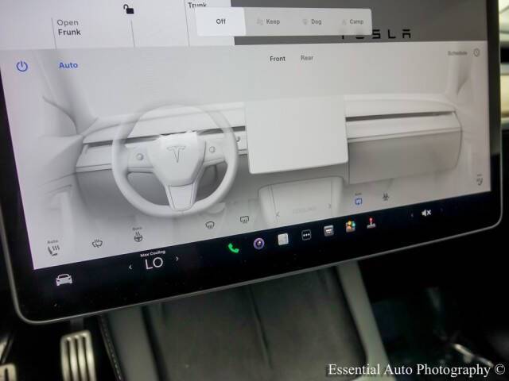
Task: Toggle passenger seat heater icon
Action: (480, 179)
